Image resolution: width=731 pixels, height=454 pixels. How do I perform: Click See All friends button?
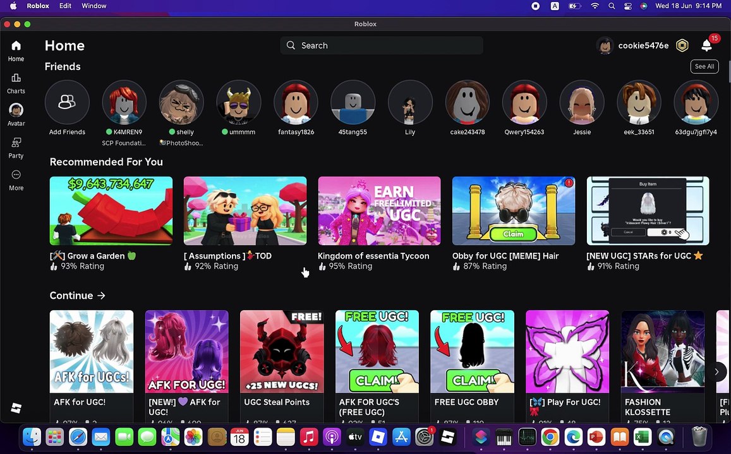tap(704, 66)
